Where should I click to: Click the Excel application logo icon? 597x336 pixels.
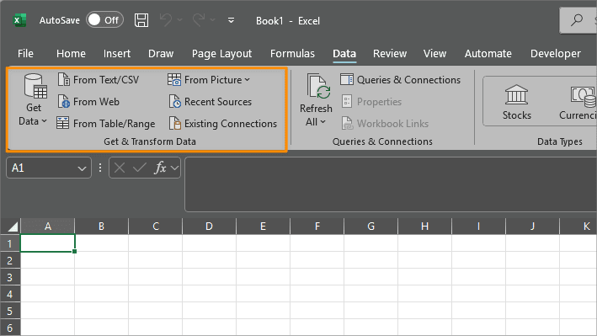tap(19, 20)
